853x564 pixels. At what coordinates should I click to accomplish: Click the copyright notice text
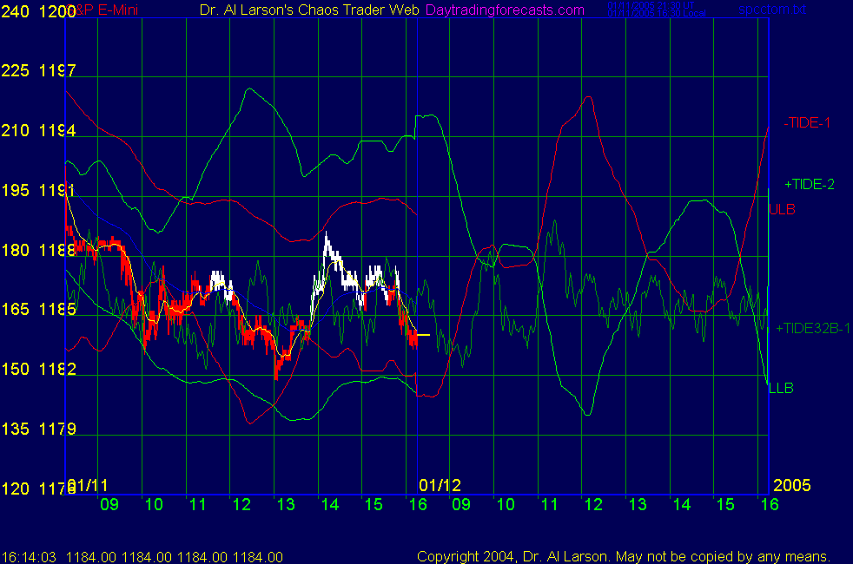pyautogui.click(x=623, y=556)
